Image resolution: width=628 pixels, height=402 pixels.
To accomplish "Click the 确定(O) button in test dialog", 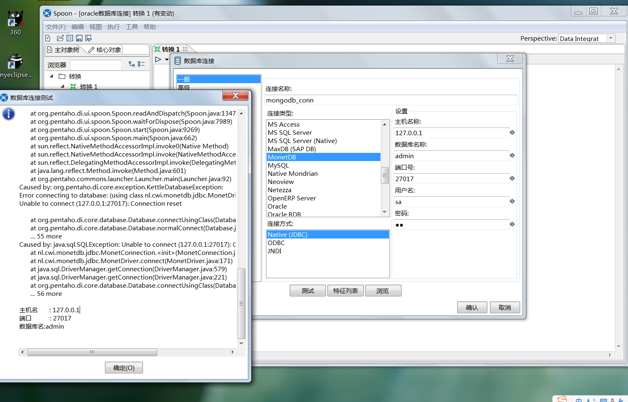I will pos(124,368).
